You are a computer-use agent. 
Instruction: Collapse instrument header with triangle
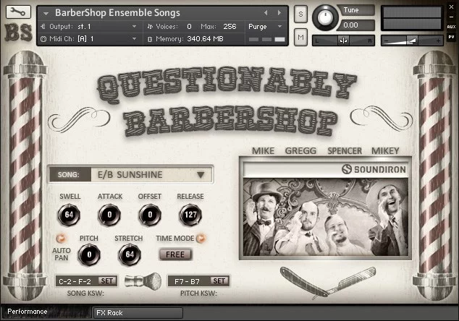(x=46, y=14)
